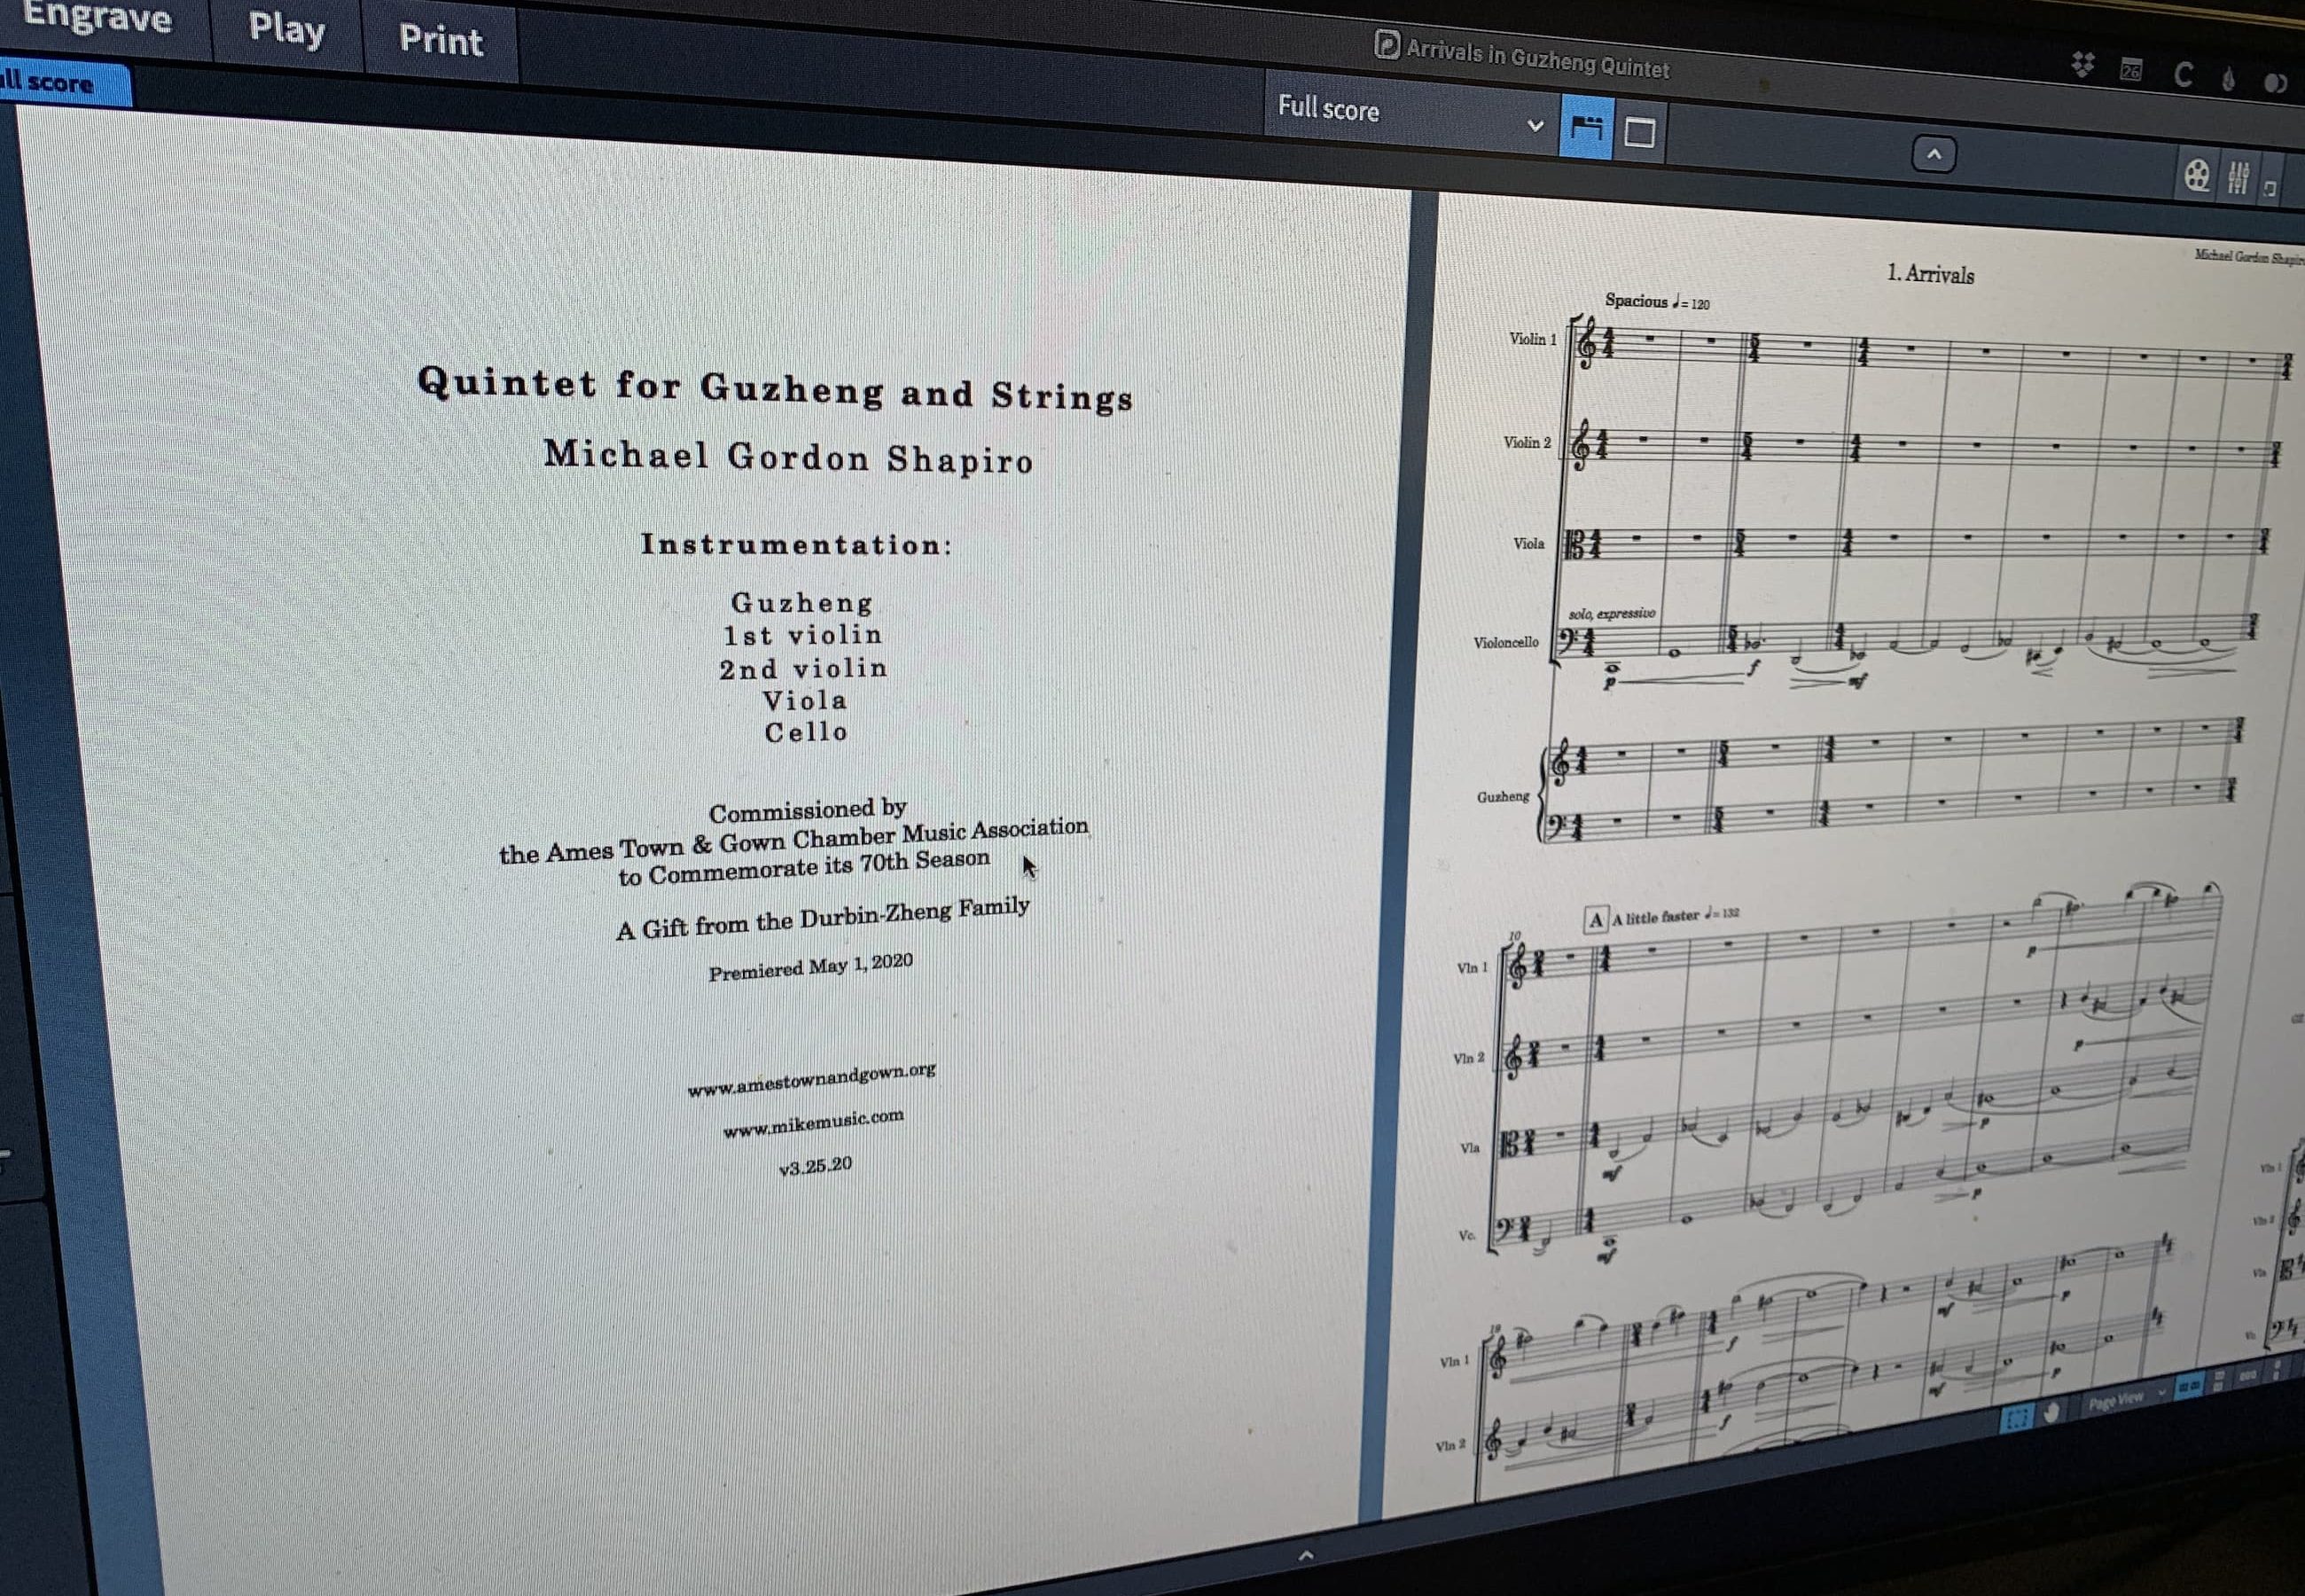Screen dimensions: 2305x1596
Task: Click the Vc. label in second system
Action: 1466,1235
